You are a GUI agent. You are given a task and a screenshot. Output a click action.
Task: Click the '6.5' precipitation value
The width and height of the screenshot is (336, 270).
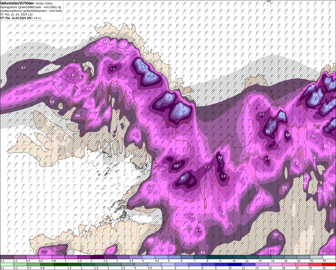(x=316, y=95)
